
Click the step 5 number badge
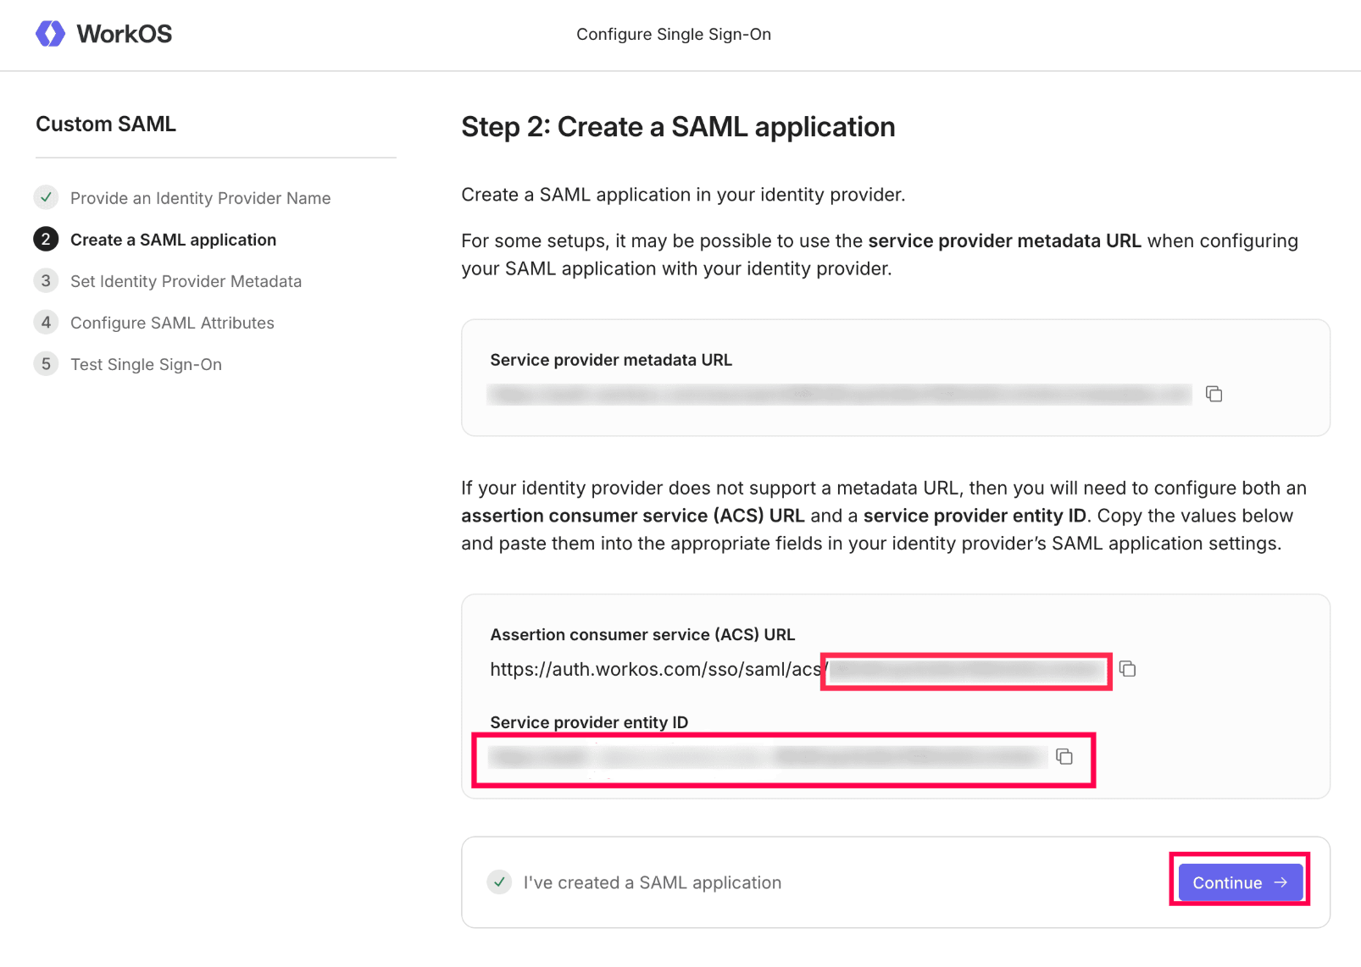(x=46, y=363)
